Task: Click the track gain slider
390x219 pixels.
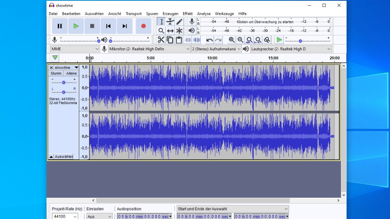Action: [64, 82]
